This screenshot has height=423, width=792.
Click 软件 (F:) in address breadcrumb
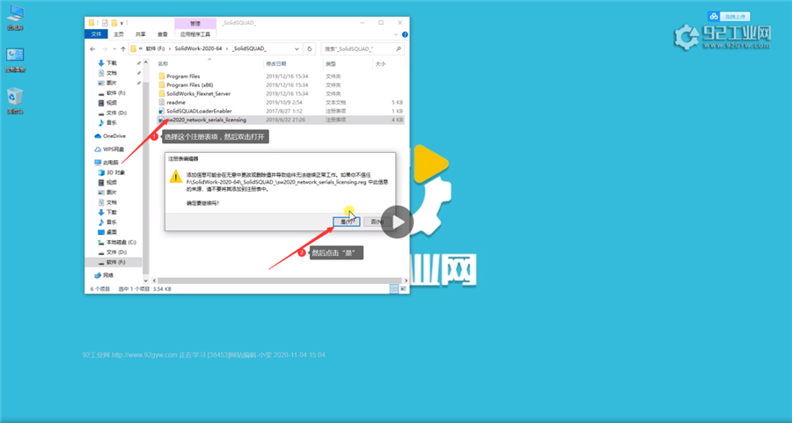tap(155, 49)
